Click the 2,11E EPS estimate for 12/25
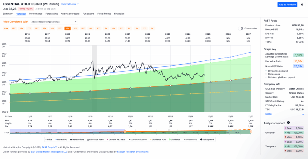Image resolution: width=308 pixels, height=159 pixels. pyautogui.click(x=210, y=121)
